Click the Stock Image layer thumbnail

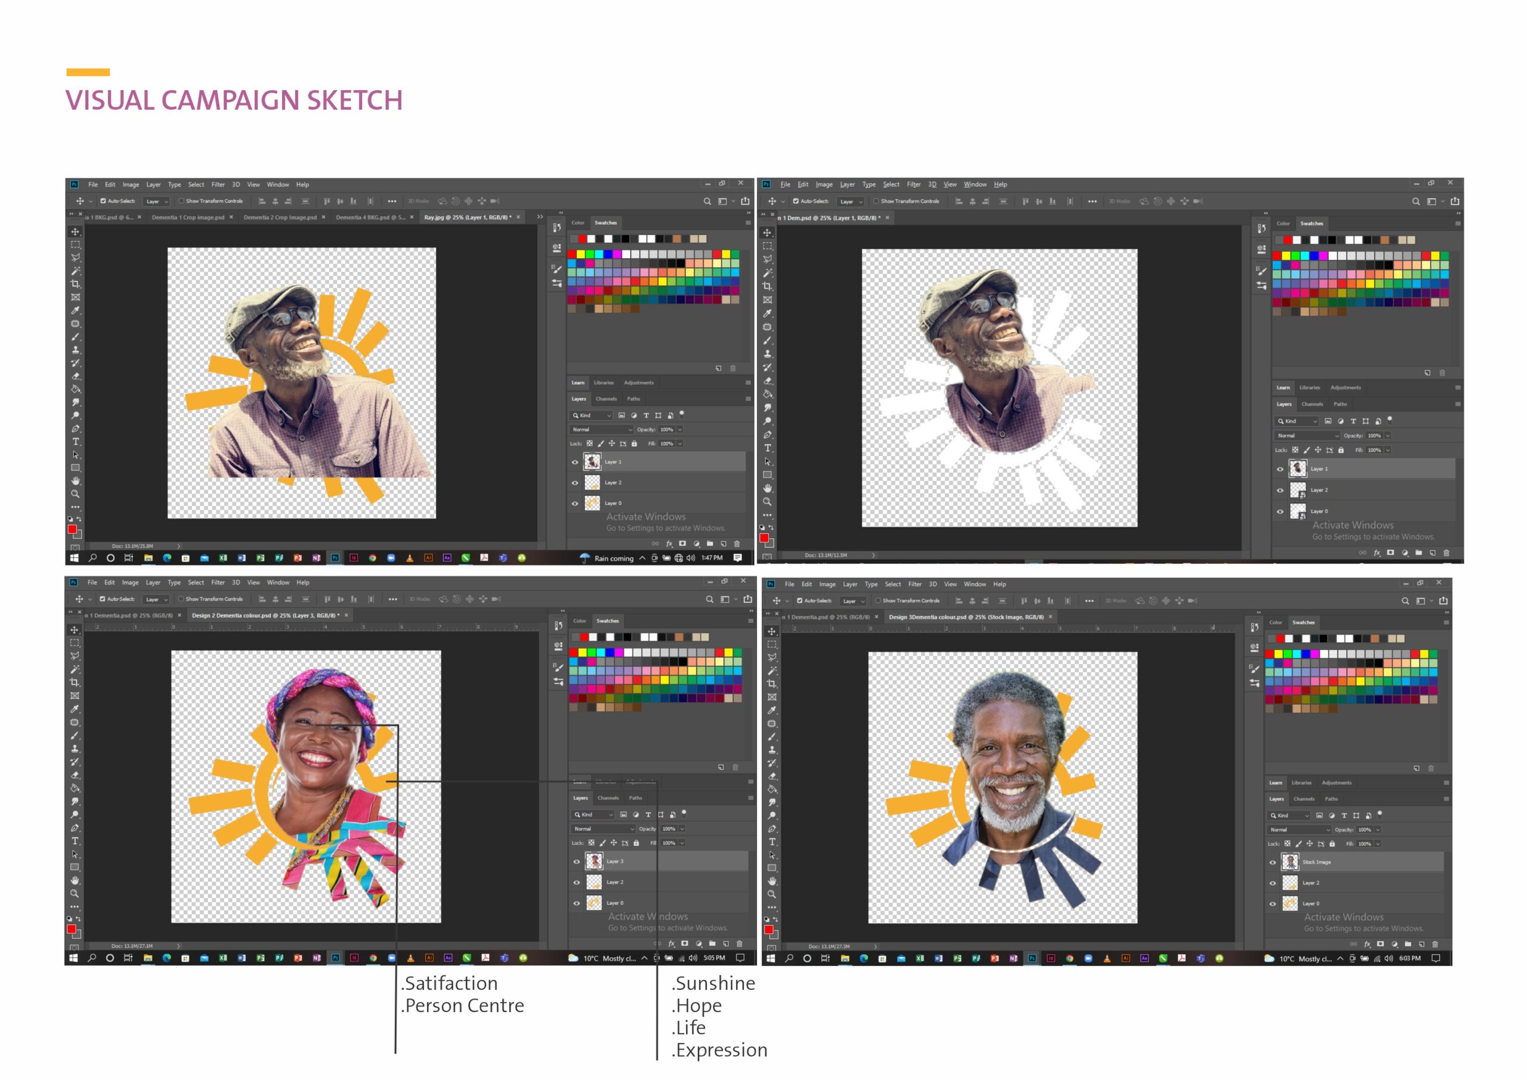1290,862
